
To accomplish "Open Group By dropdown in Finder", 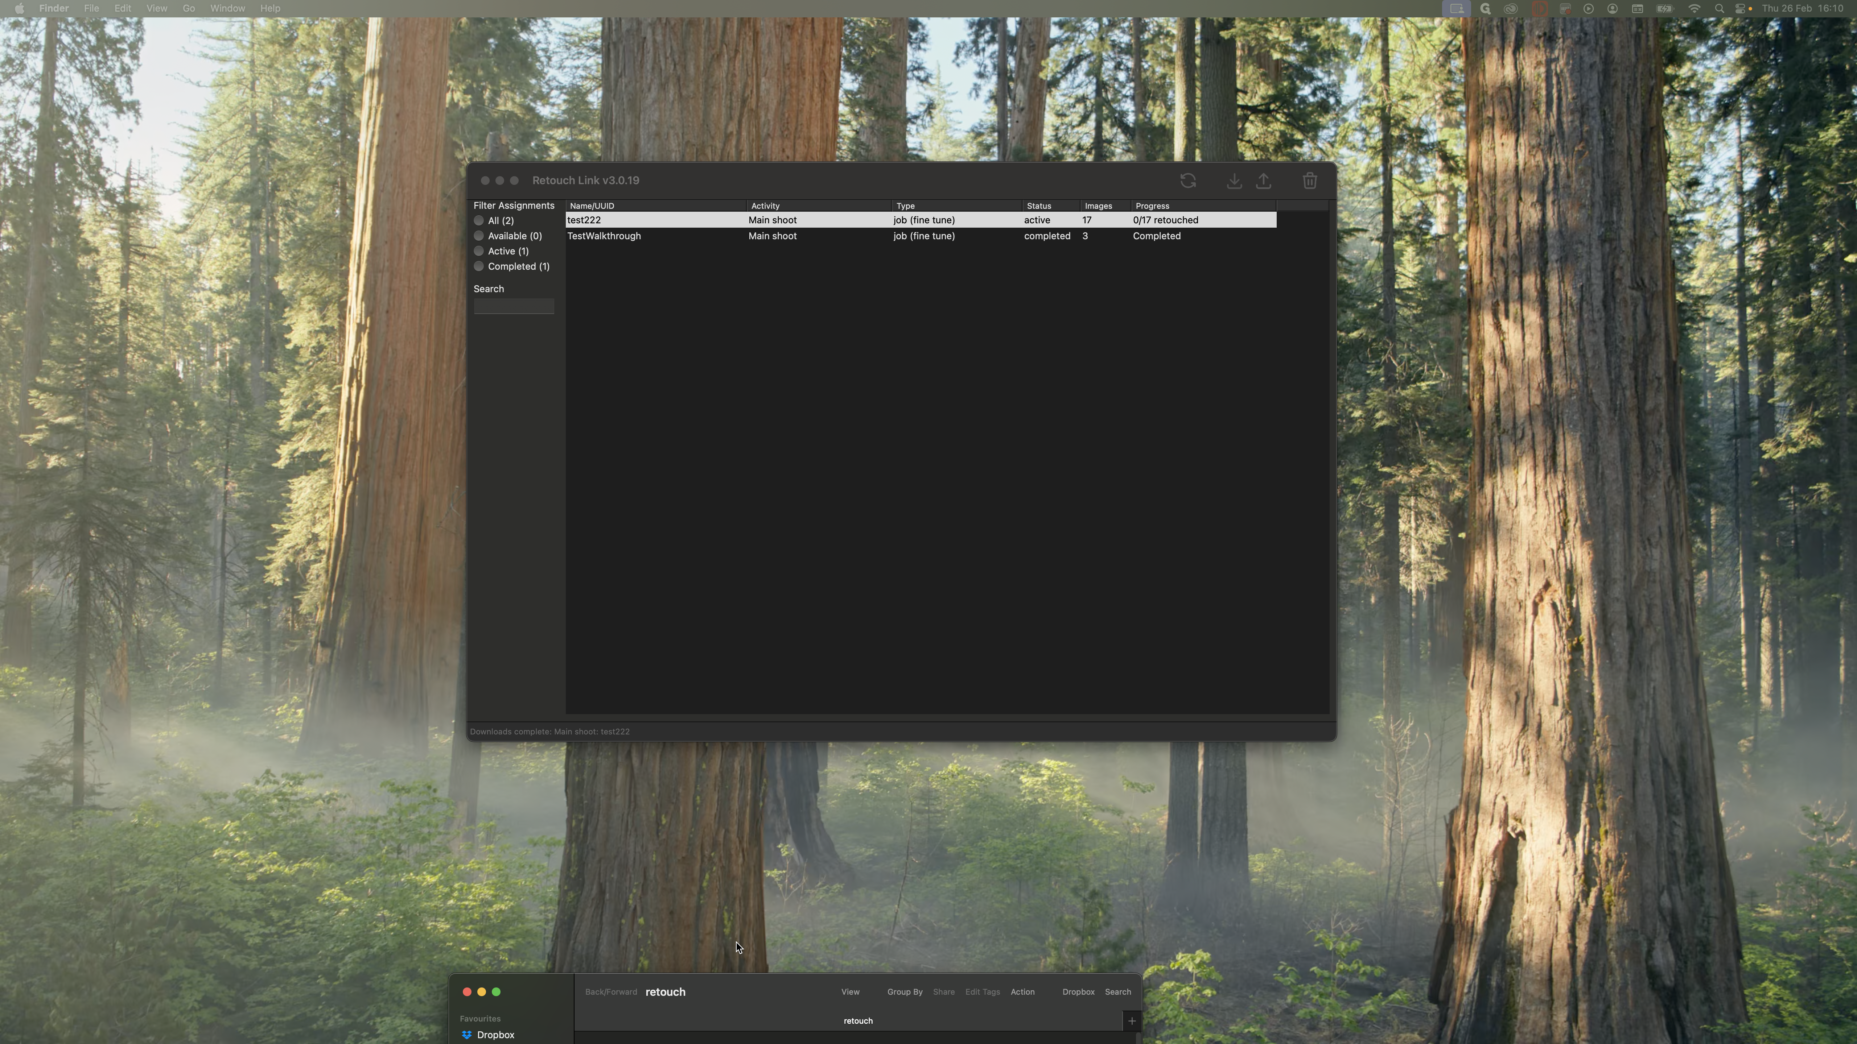I will coord(905,992).
